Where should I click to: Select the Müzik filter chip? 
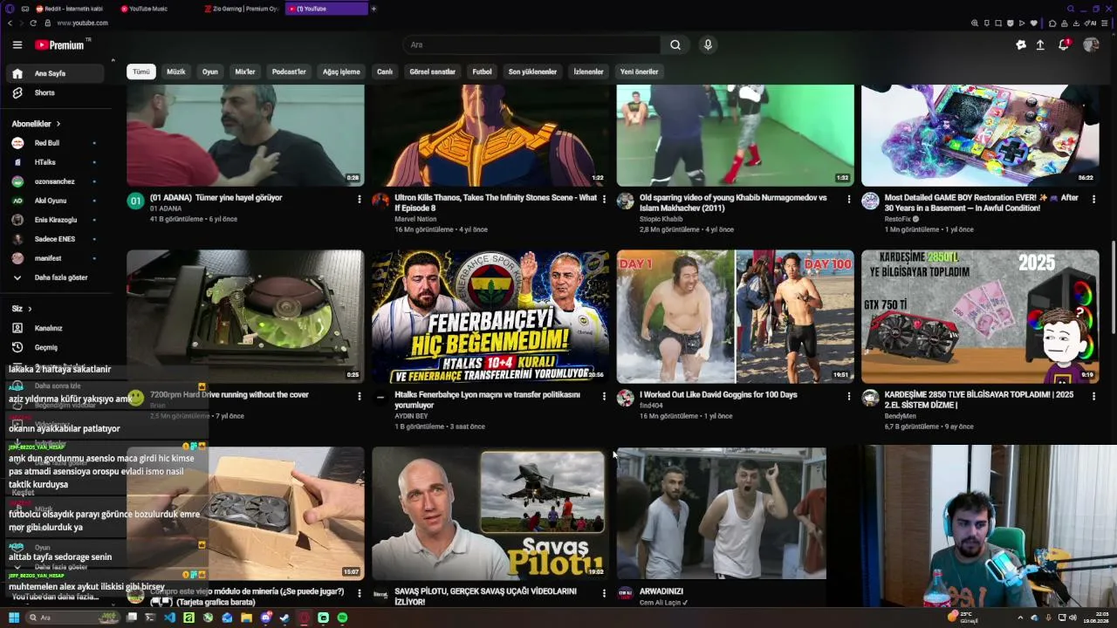pos(176,72)
